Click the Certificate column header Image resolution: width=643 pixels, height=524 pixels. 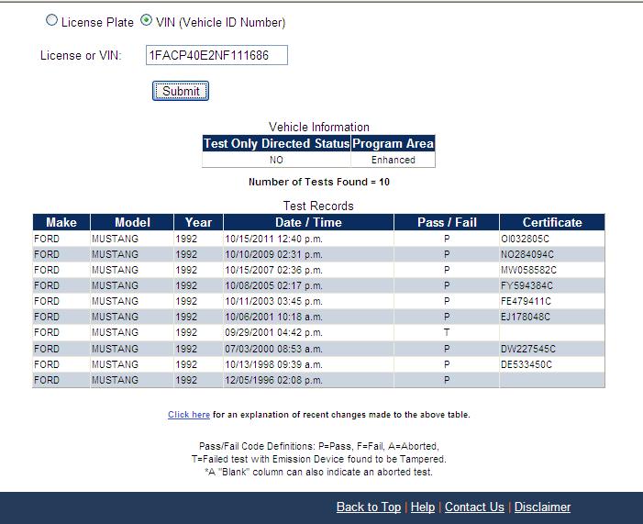552,222
